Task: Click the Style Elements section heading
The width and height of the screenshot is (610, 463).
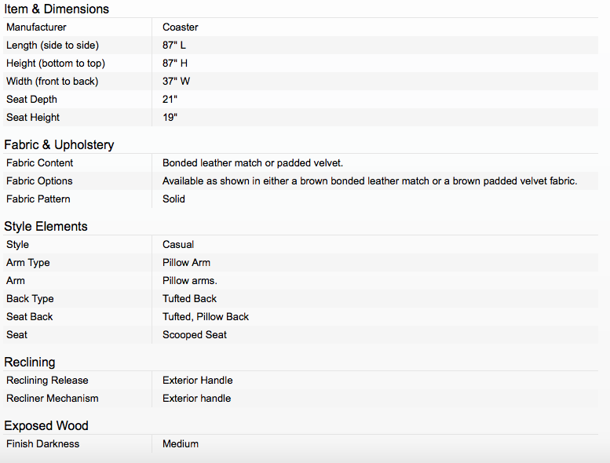Action: (46, 226)
